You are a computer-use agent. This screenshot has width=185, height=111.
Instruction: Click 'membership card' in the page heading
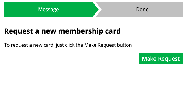[90, 31]
